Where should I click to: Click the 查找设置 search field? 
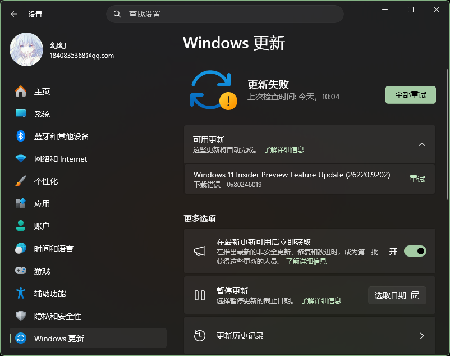click(225, 14)
